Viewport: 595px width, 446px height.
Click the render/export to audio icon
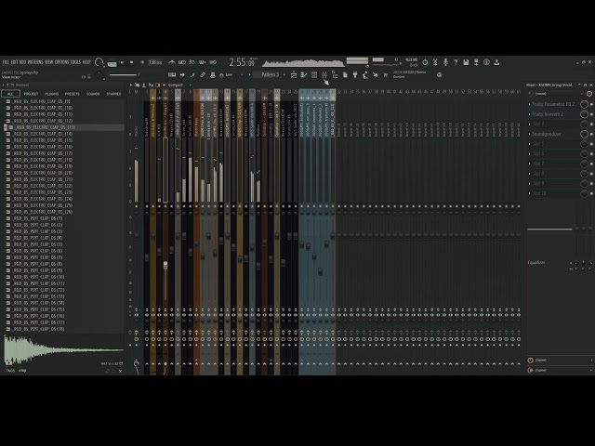[x=476, y=62]
